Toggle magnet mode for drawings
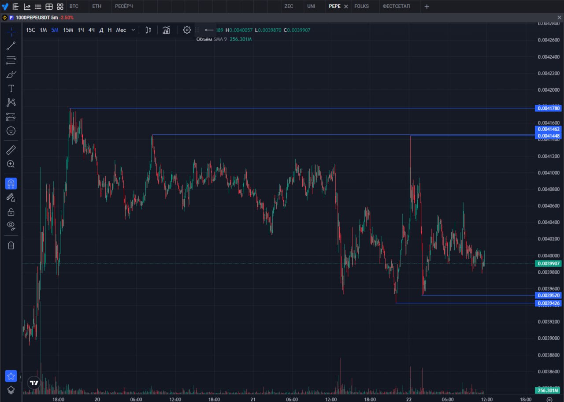The image size is (564, 402). coord(11,184)
